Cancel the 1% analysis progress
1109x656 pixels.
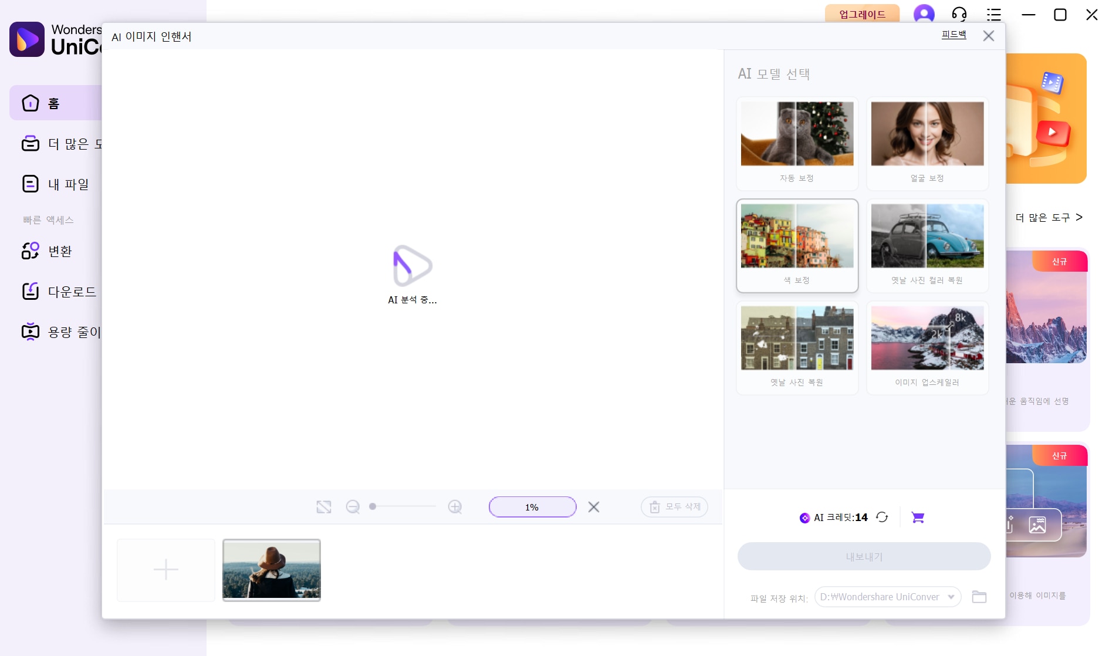click(594, 507)
